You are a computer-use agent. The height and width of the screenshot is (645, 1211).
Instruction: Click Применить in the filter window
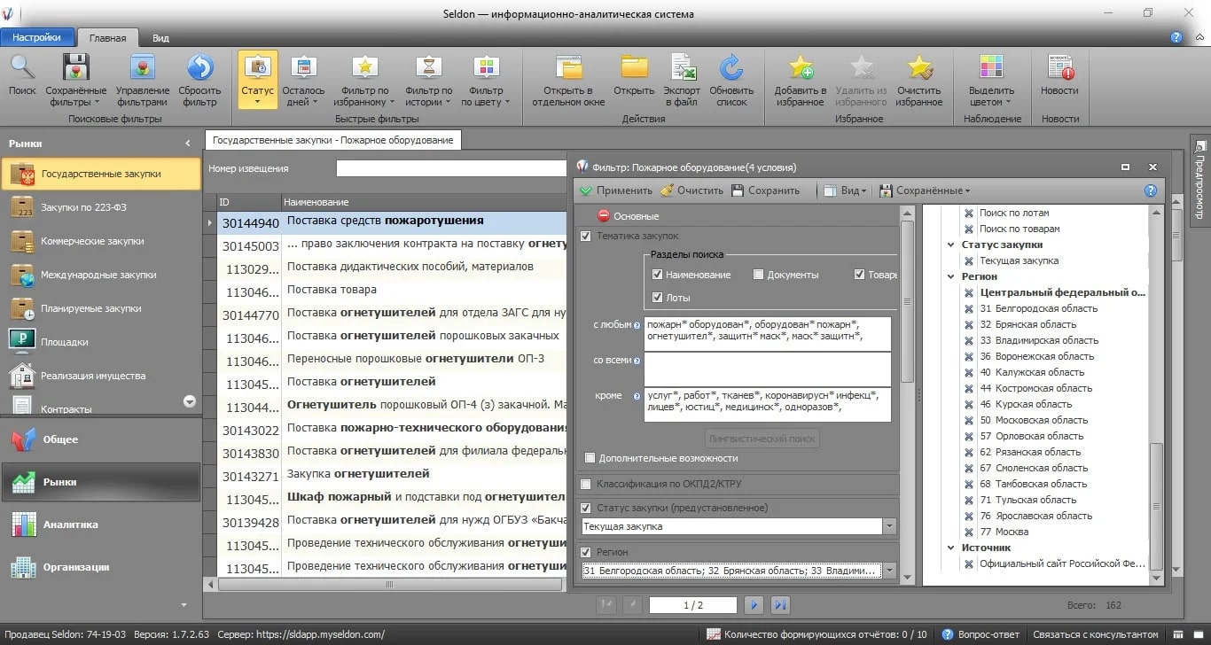615,190
